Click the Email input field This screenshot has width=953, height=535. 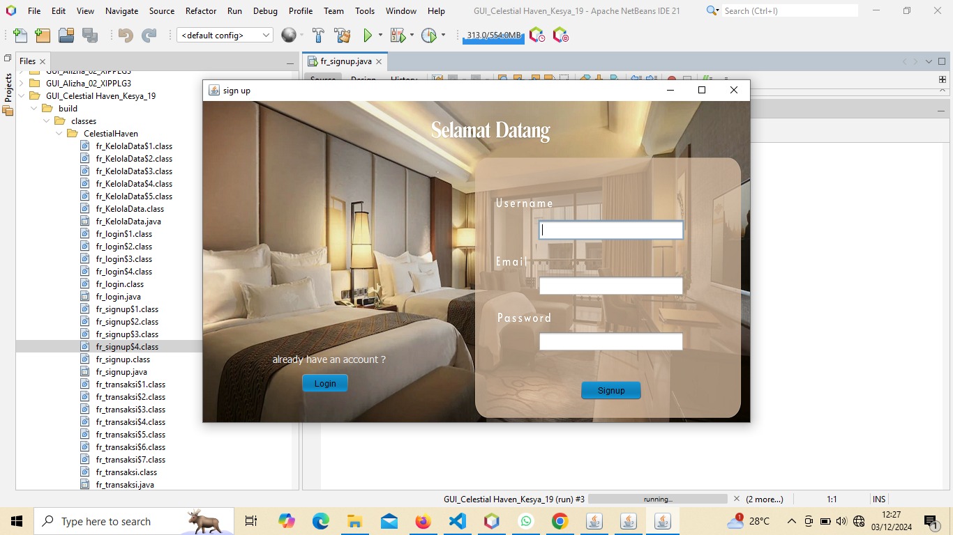pyautogui.click(x=610, y=286)
